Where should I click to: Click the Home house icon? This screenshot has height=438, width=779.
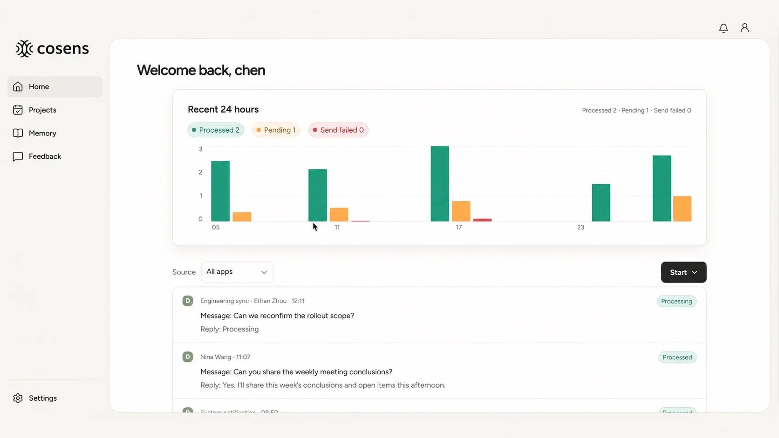pos(18,87)
